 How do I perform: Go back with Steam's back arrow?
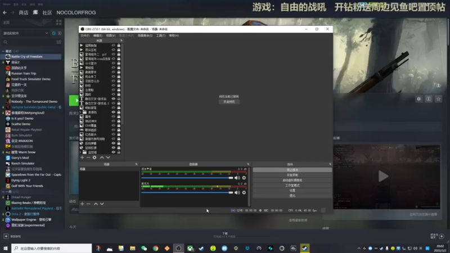(5, 12)
